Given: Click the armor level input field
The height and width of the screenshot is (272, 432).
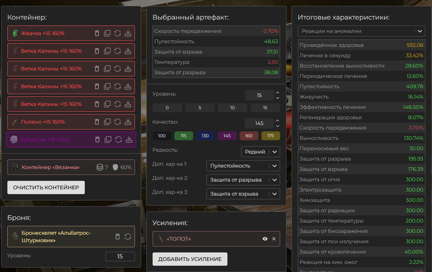Looking at the screenshot, I should (120, 256).
